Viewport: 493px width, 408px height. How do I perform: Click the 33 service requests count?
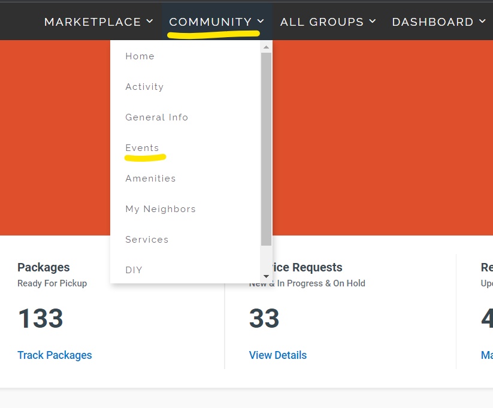coord(264,318)
